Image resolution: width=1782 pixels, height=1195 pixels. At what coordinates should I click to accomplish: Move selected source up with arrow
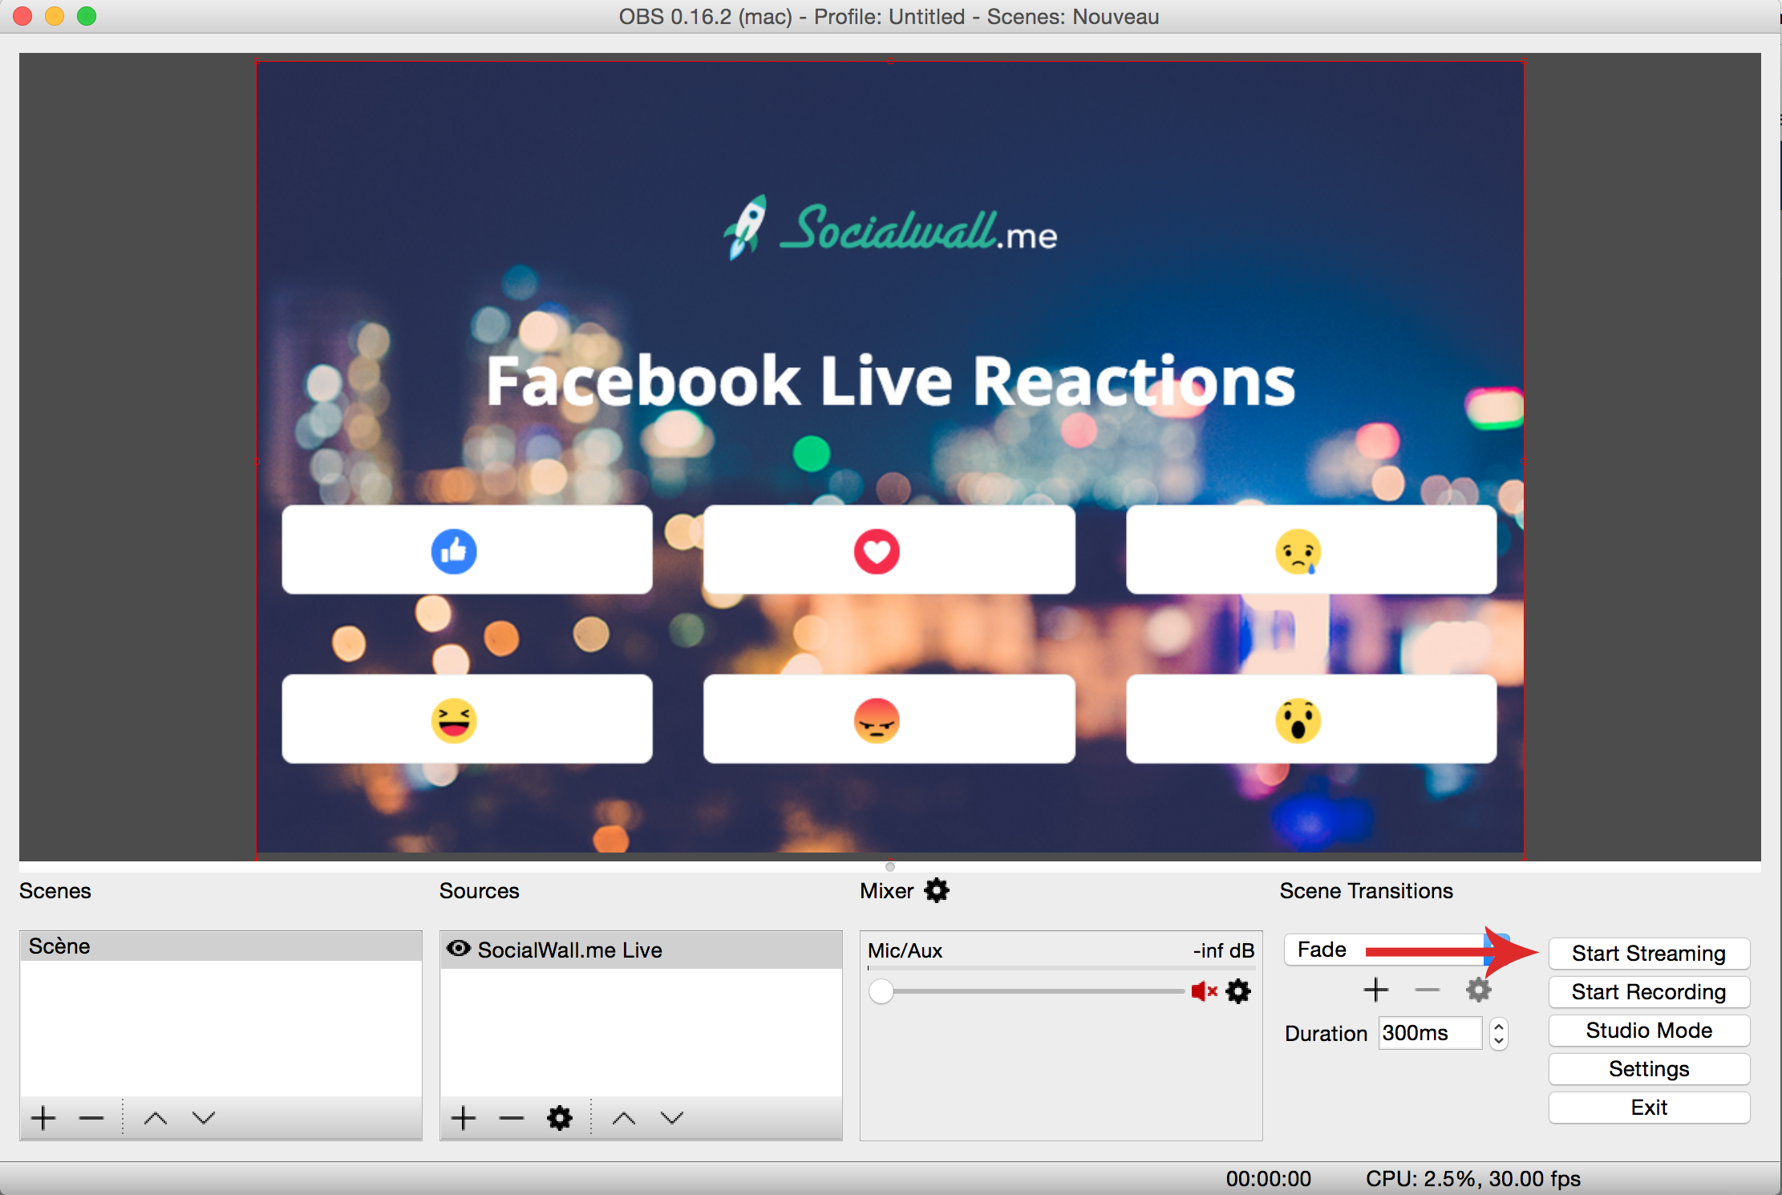(624, 1117)
